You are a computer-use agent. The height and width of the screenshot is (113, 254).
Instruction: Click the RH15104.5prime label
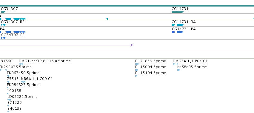click(x=150, y=73)
